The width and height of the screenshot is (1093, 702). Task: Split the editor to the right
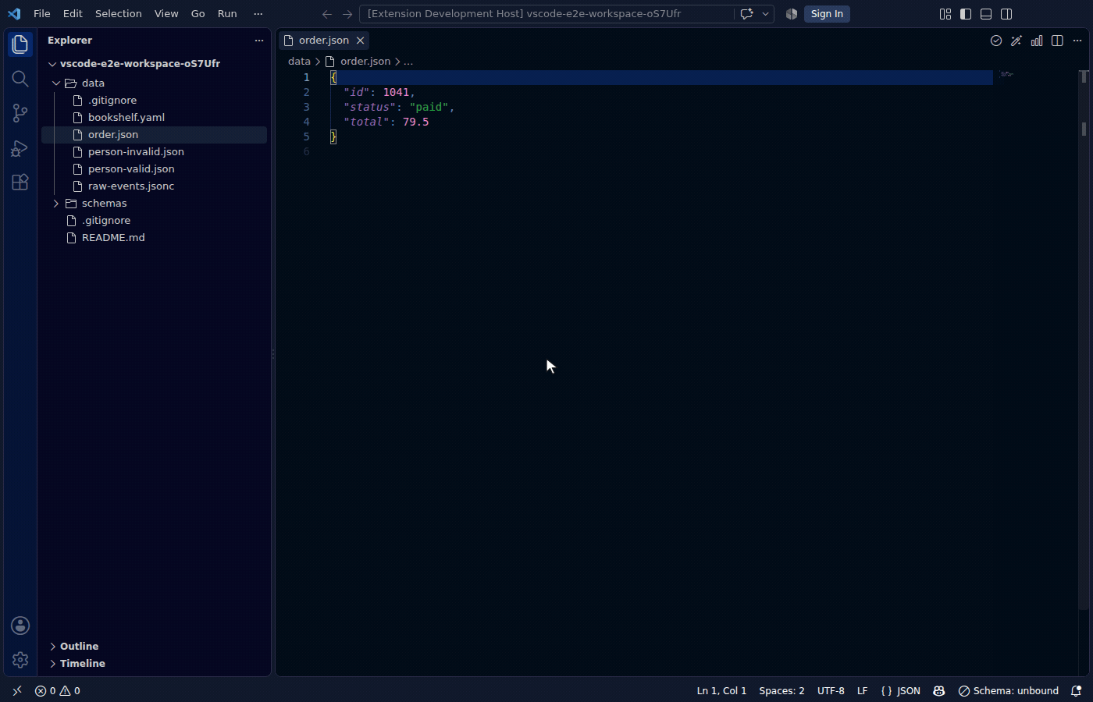(x=1057, y=41)
